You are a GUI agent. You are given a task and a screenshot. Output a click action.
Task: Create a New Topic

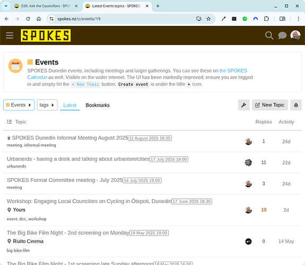click(270, 105)
